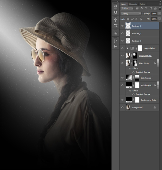The image size is (162, 170).
Task: Open the Info panel icon
Action: click(115, 12)
